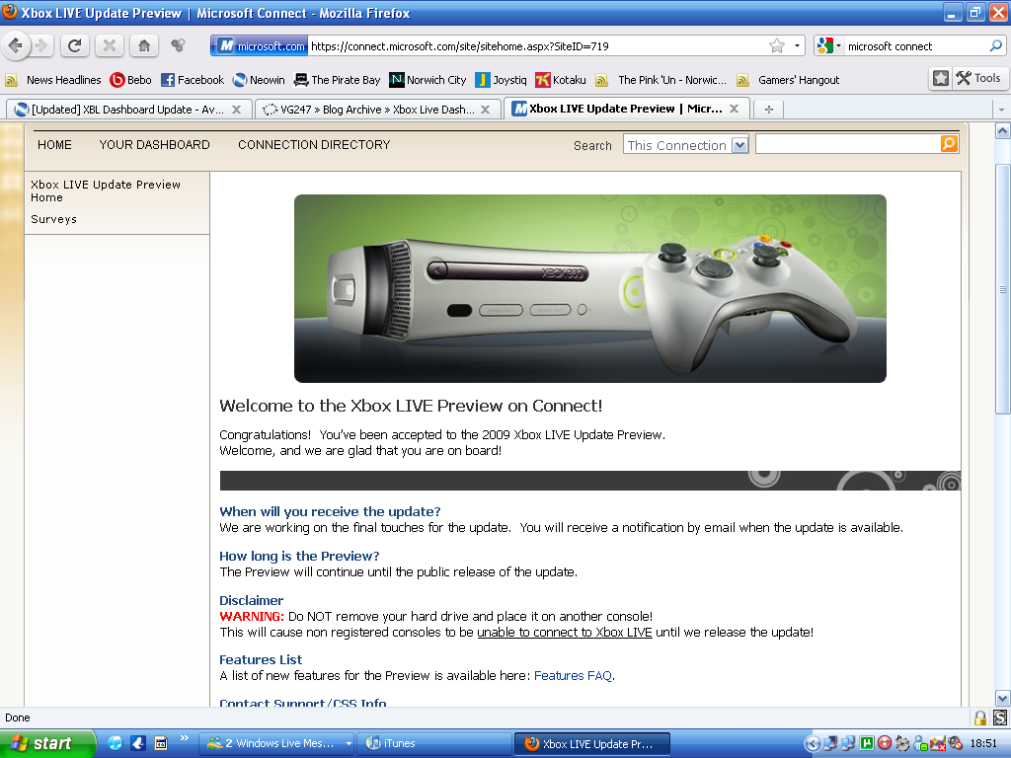
Task: Click magnifier icon in Google search box
Action: (995, 45)
